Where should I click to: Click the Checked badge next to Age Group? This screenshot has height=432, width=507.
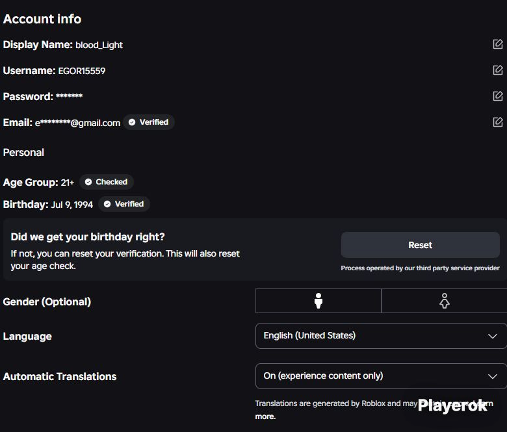pyautogui.click(x=107, y=182)
